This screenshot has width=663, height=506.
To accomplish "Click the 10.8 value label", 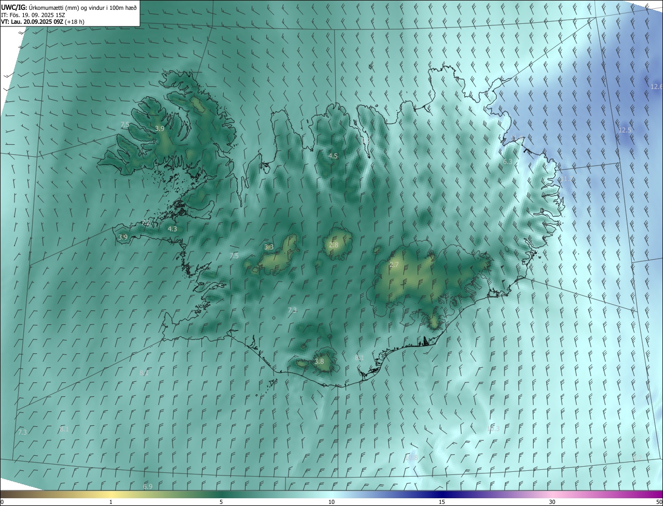I will click(411, 457).
